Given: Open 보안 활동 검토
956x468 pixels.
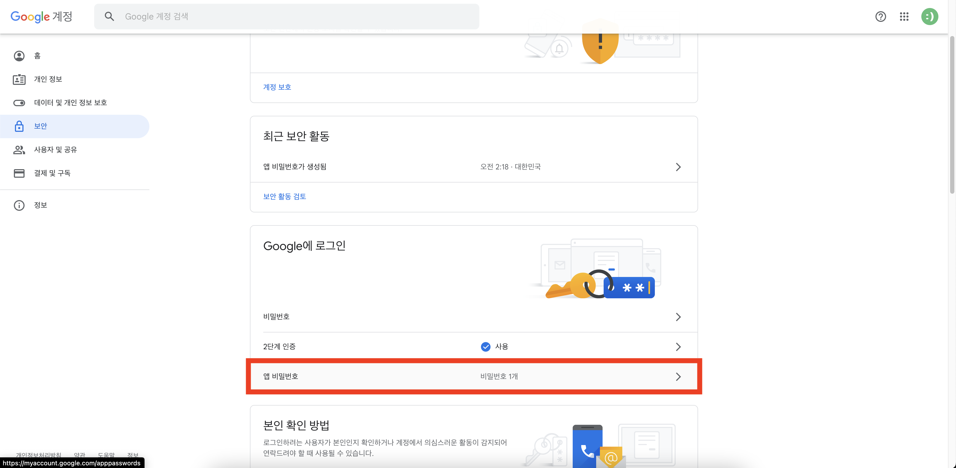Looking at the screenshot, I should point(284,196).
